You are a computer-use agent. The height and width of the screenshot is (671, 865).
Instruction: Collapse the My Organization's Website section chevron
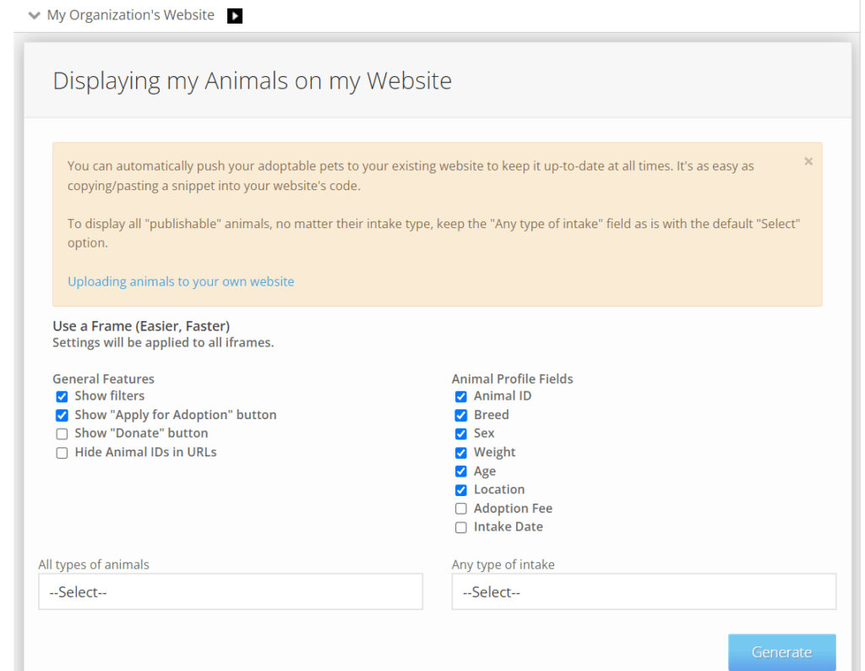pos(34,15)
